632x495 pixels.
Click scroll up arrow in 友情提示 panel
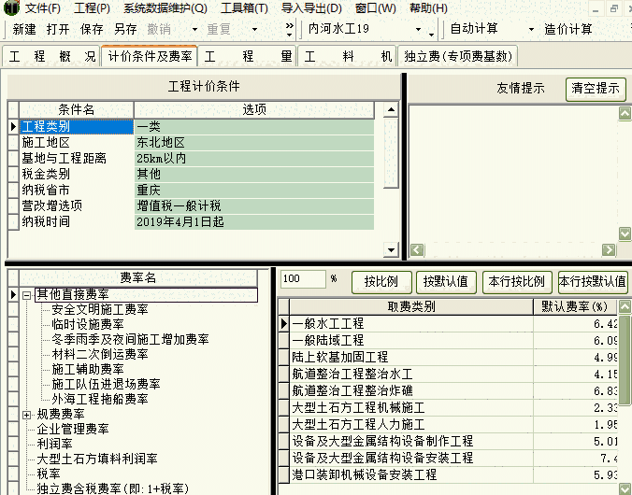click(625, 114)
